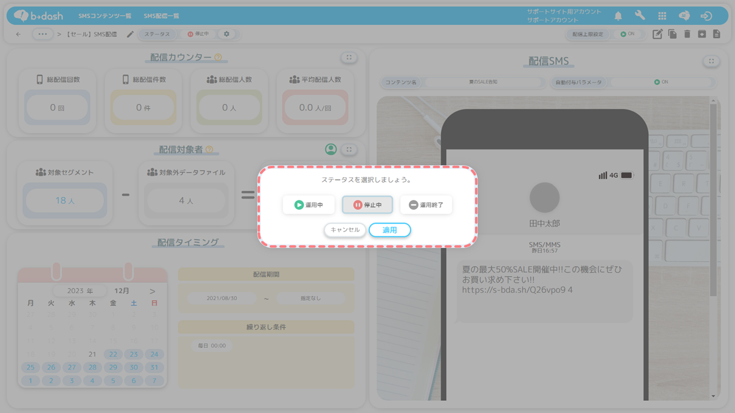Open the SMSコンテンツ一覧 menu
735x413 pixels.
(x=104, y=16)
